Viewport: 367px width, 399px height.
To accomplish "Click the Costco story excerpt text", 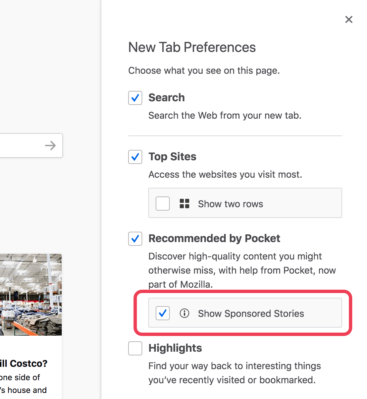I will 23,384.
